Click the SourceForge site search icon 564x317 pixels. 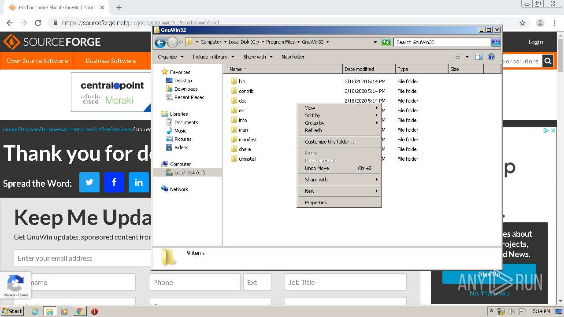(548, 61)
